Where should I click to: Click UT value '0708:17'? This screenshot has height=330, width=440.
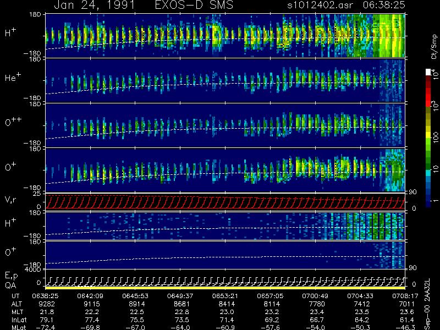[x=406, y=296]
